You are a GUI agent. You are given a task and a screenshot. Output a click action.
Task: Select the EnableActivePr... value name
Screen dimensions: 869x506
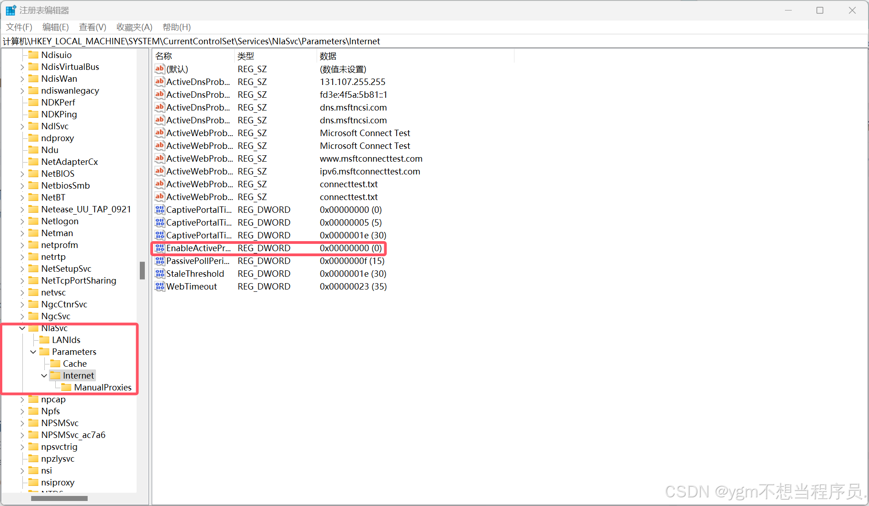199,248
